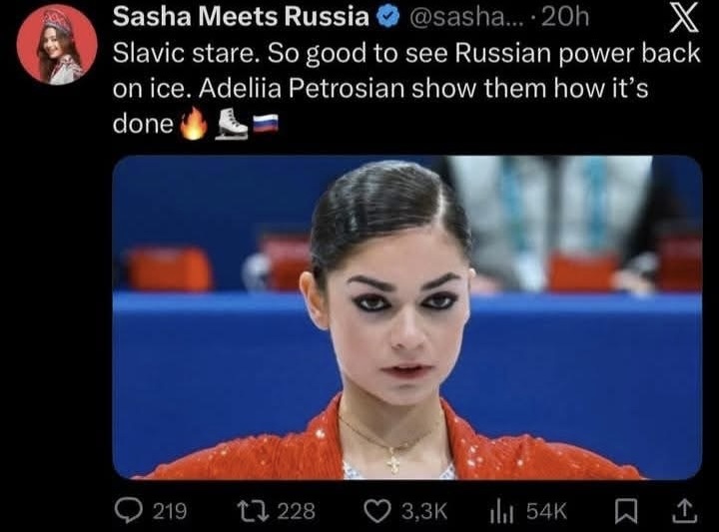The height and width of the screenshot is (532, 719).
Task: Click the repost arrows icon
Action: tap(253, 511)
